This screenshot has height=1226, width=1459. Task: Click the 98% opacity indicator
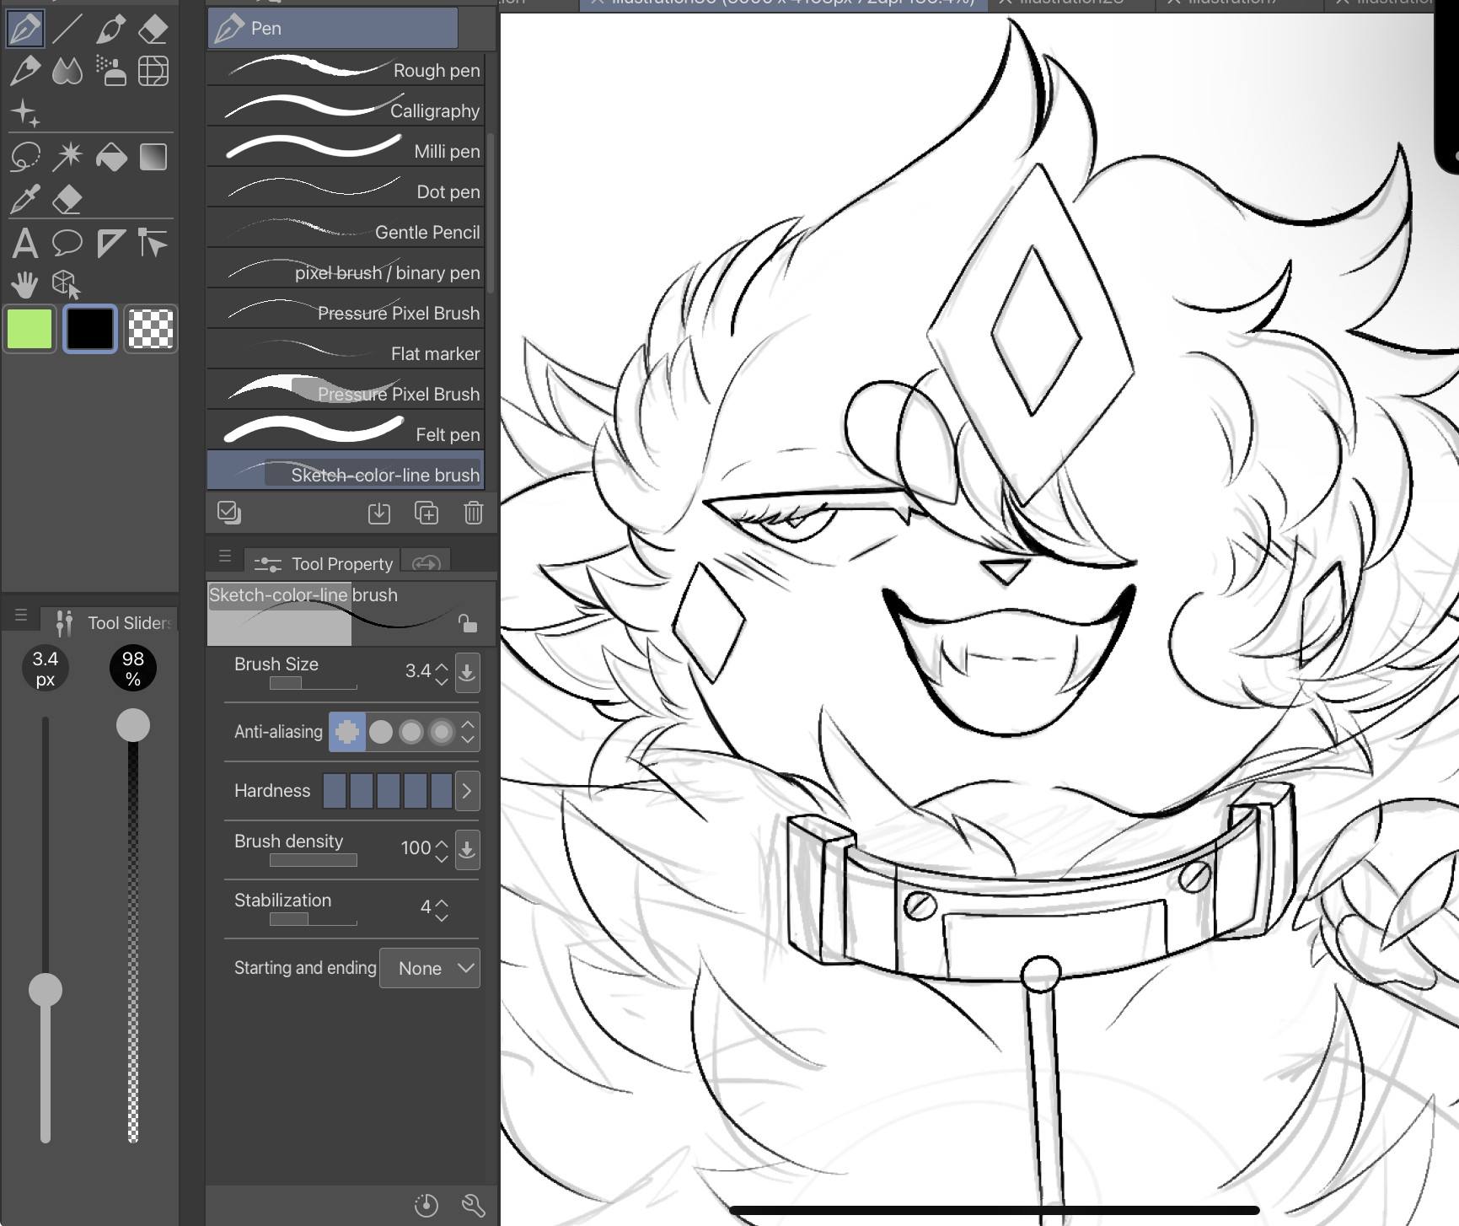pyautogui.click(x=133, y=669)
